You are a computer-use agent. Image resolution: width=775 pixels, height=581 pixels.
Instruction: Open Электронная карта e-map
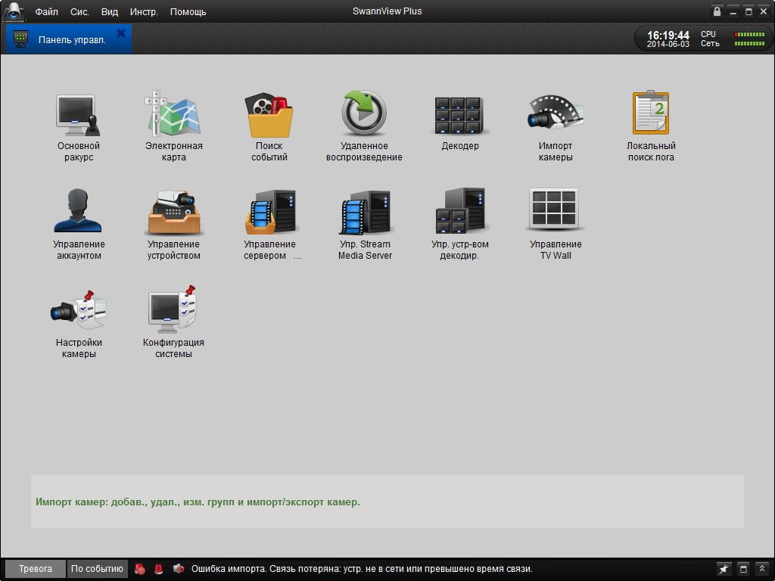tap(173, 126)
